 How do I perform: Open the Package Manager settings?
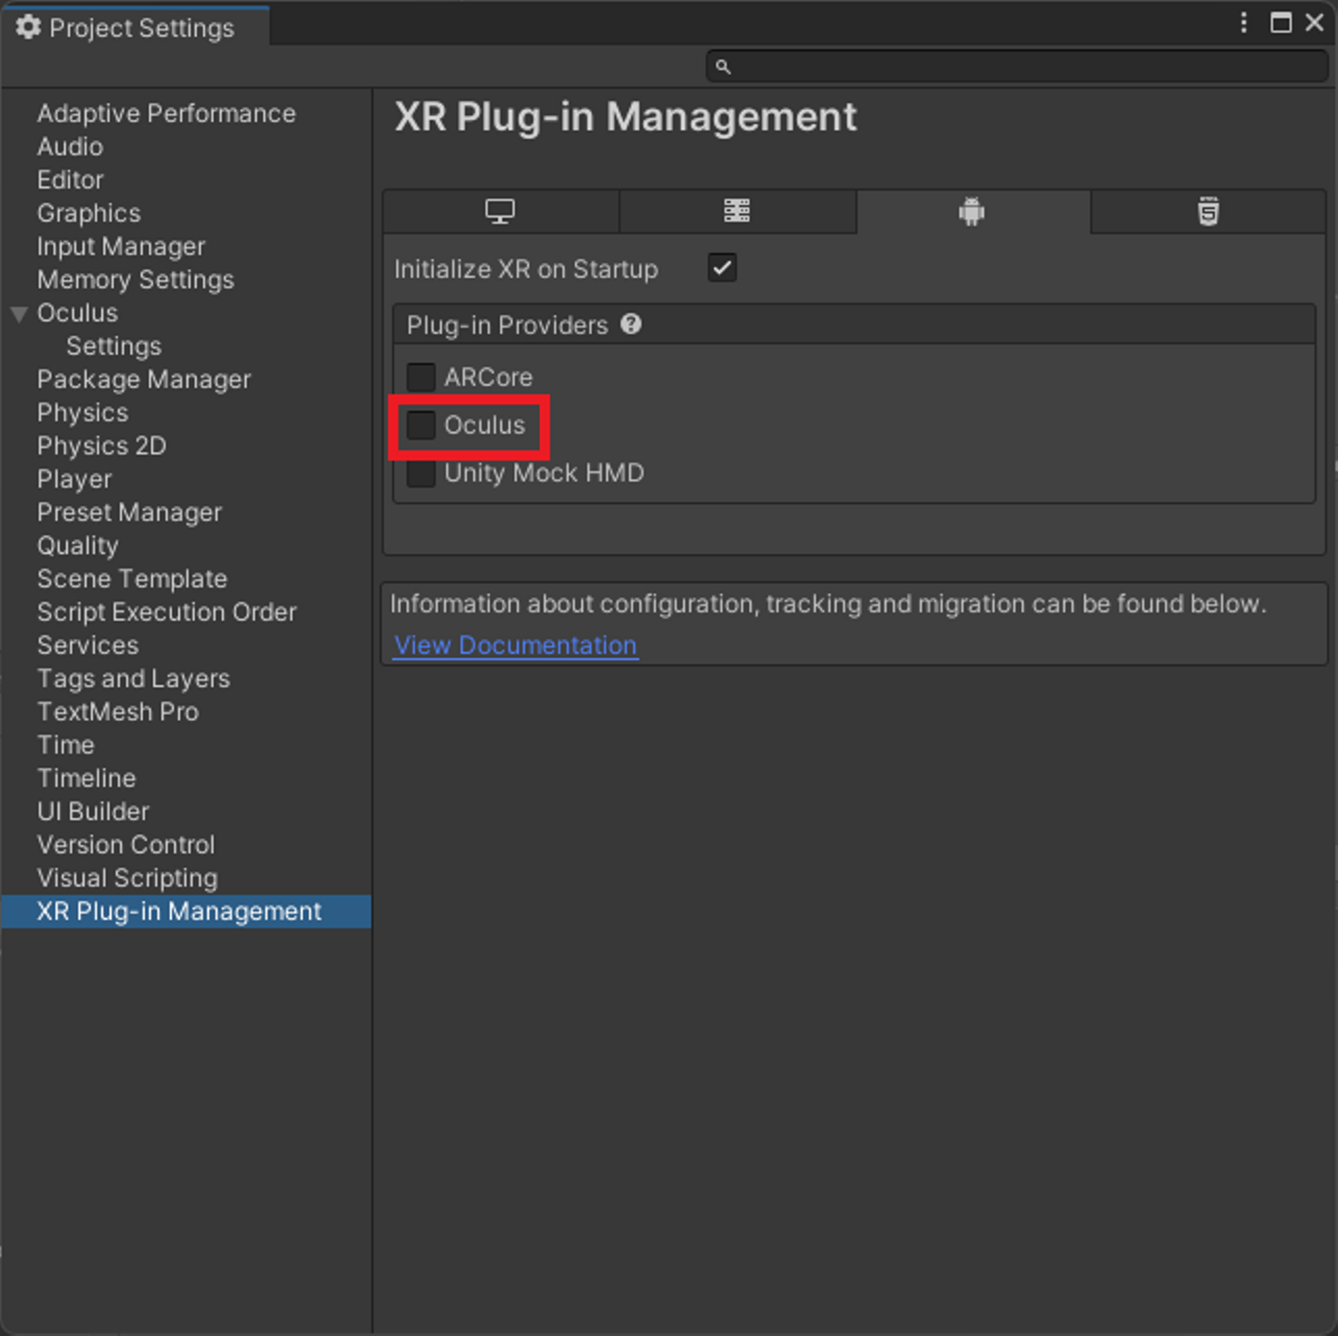click(x=144, y=380)
